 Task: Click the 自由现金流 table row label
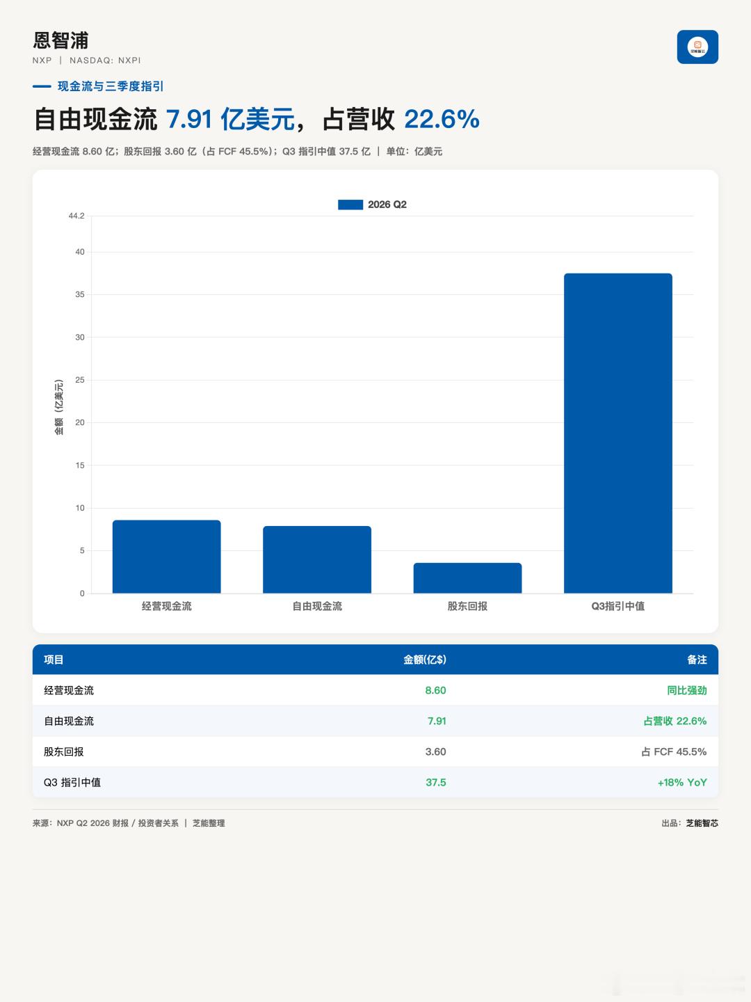coord(69,721)
